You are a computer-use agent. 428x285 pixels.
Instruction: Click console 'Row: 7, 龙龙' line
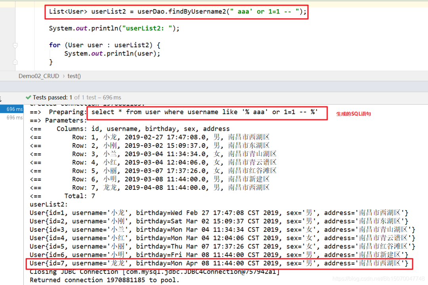[149, 188]
